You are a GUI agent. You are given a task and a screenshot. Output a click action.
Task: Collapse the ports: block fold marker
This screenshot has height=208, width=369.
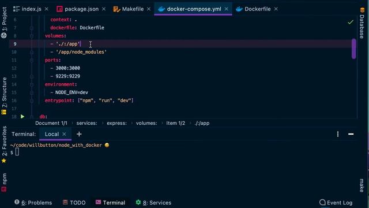tap(32, 60)
